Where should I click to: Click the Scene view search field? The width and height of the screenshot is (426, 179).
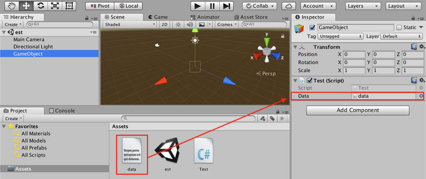(264, 25)
